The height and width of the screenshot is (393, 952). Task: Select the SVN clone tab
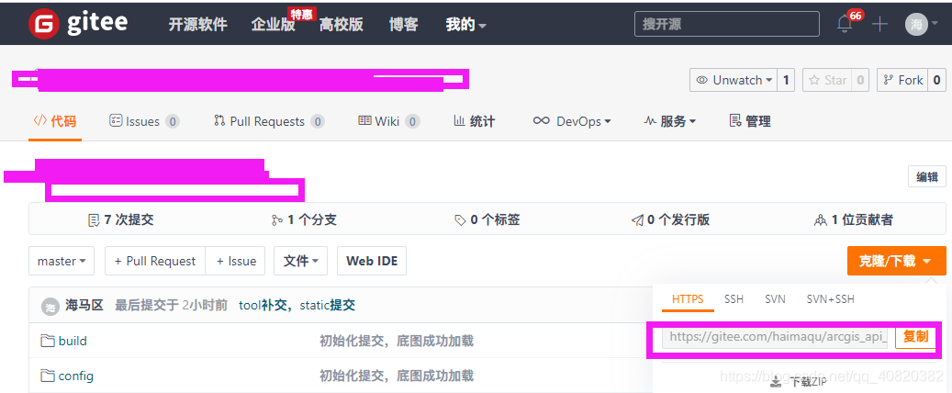[775, 298]
